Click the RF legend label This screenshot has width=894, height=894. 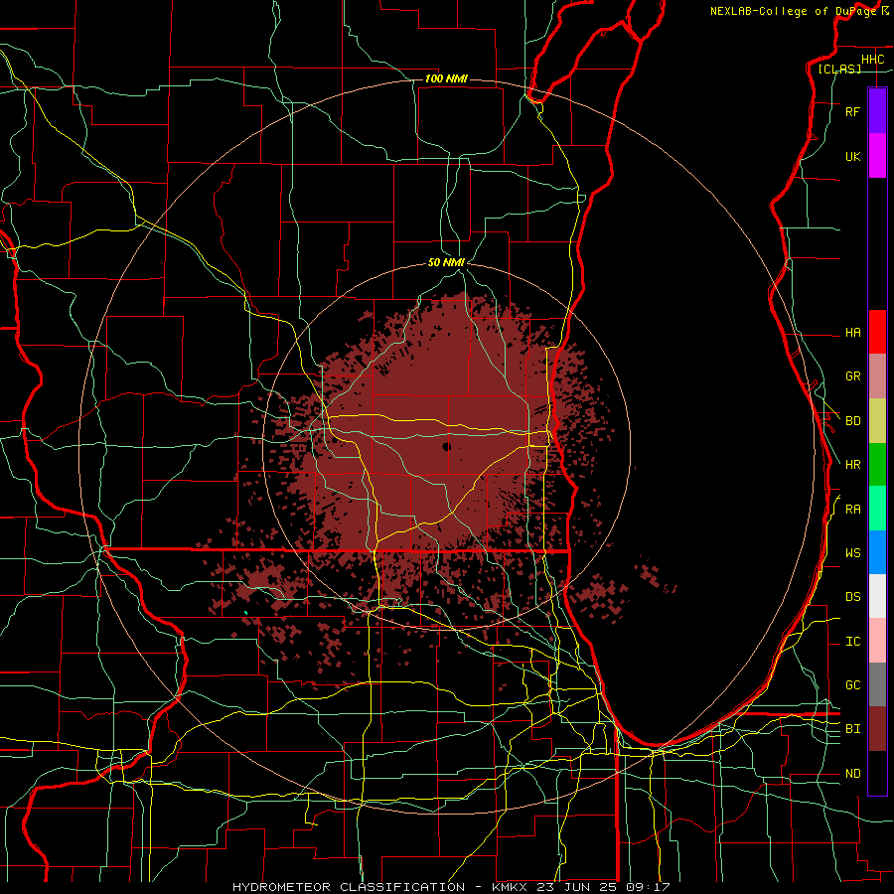click(x=852, y=111)
